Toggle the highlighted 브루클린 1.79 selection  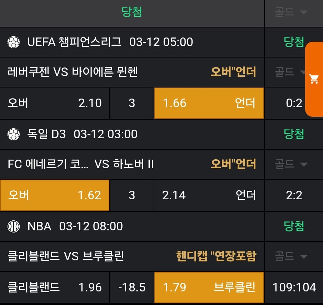(x=209, y=287)
